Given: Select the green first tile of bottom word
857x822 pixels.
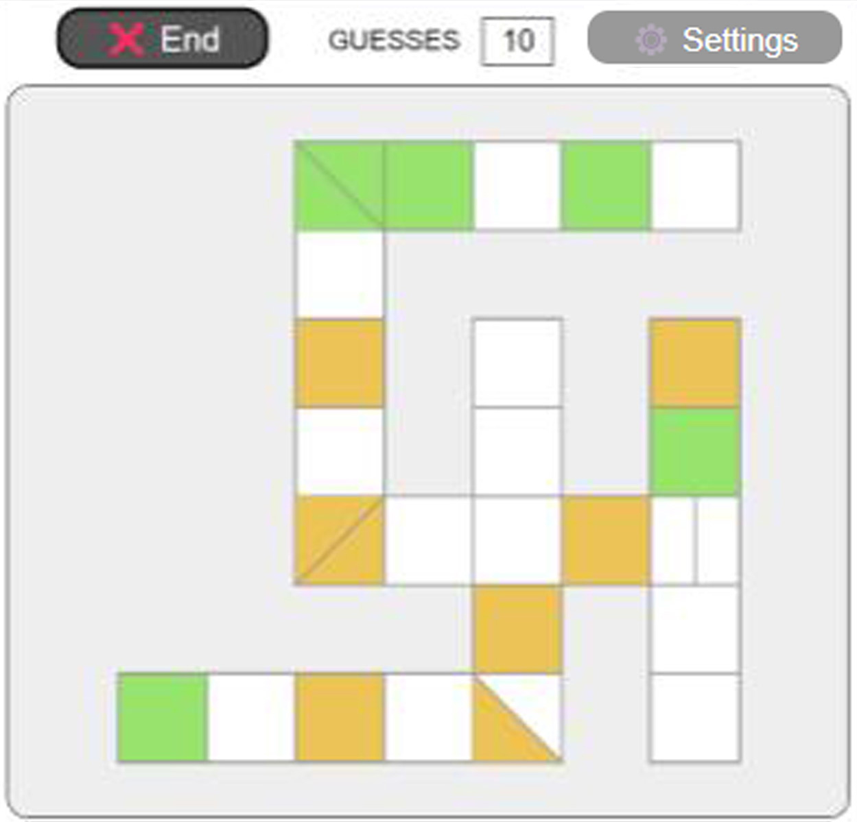Looking at the screenshot, I should (162, 718).
